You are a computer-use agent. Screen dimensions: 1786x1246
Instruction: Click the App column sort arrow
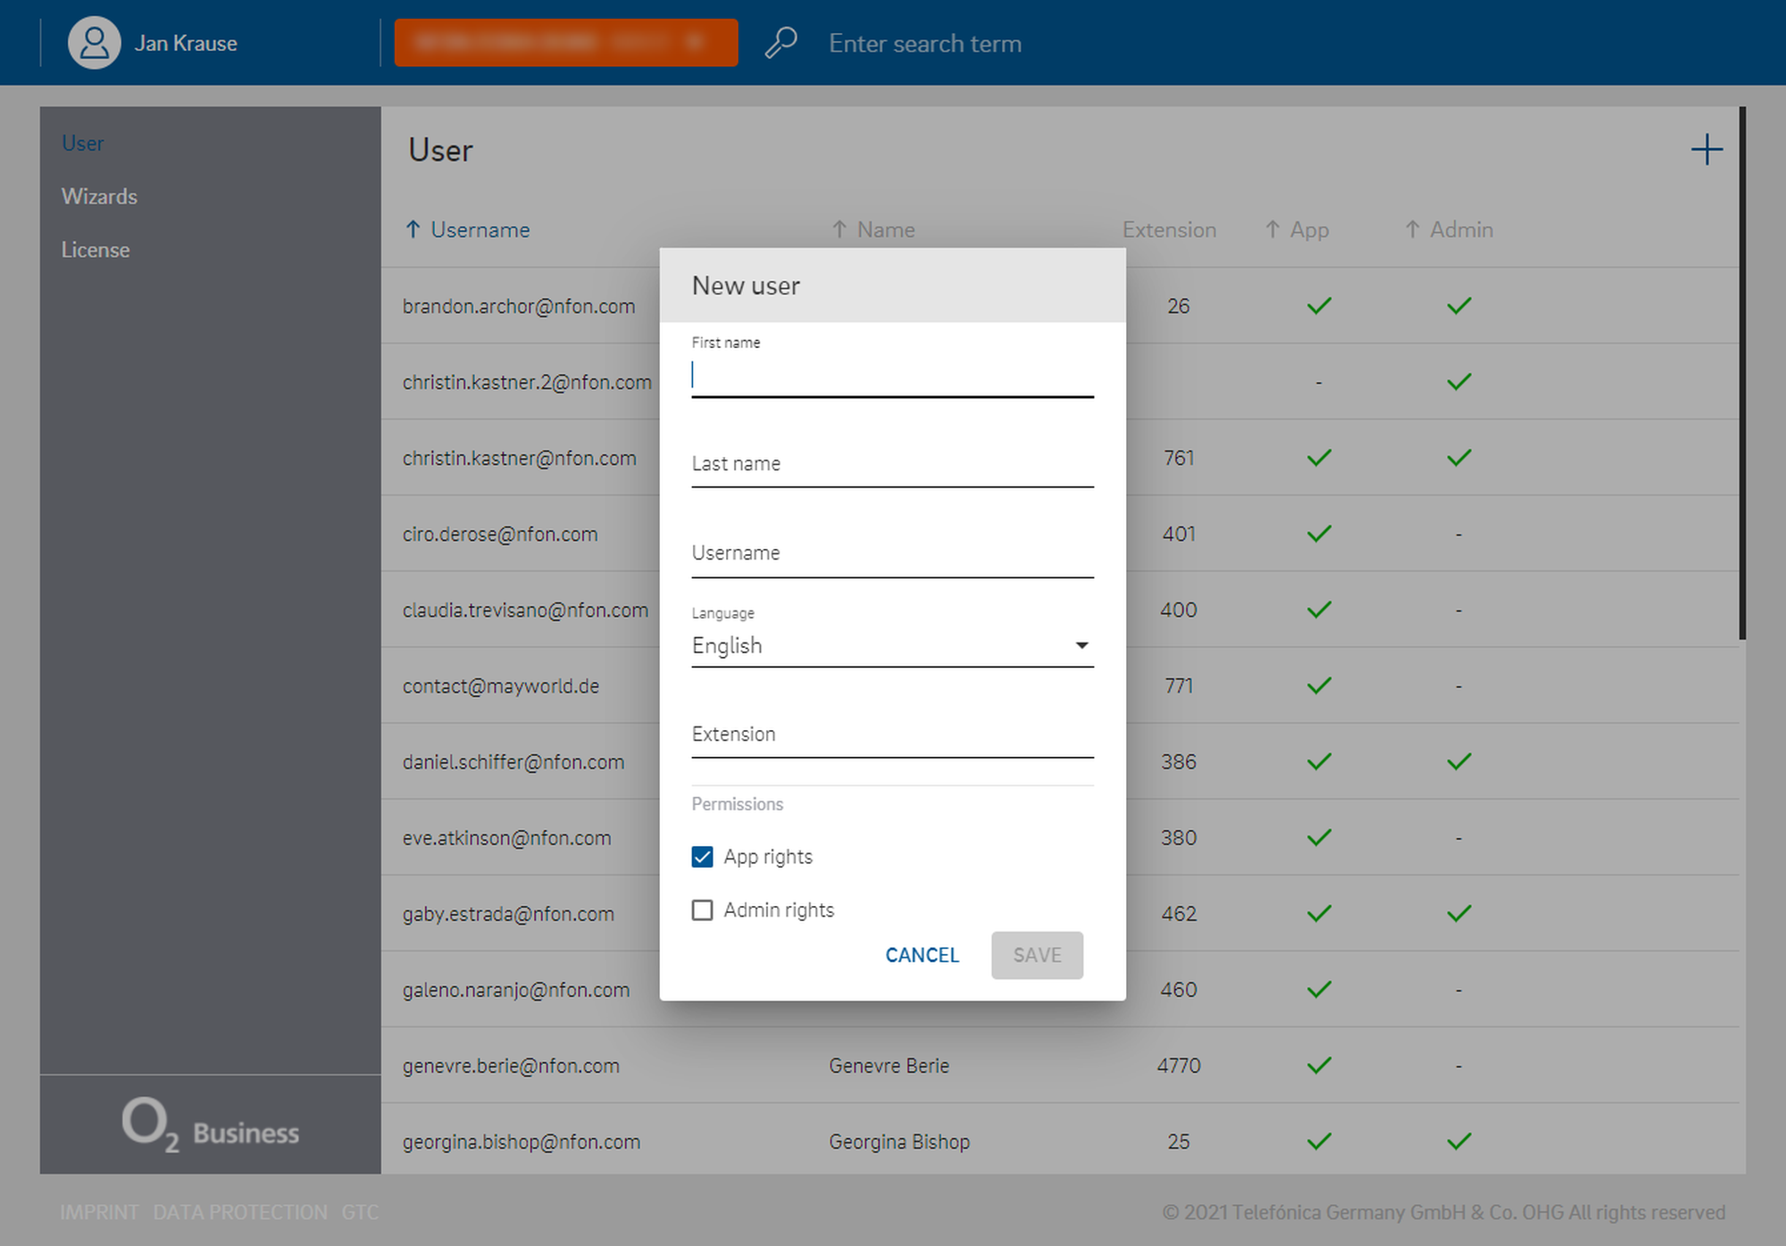[x=1273, y=229]
